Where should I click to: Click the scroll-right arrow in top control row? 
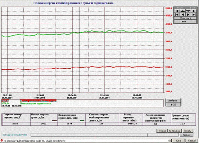coord(194,11)
